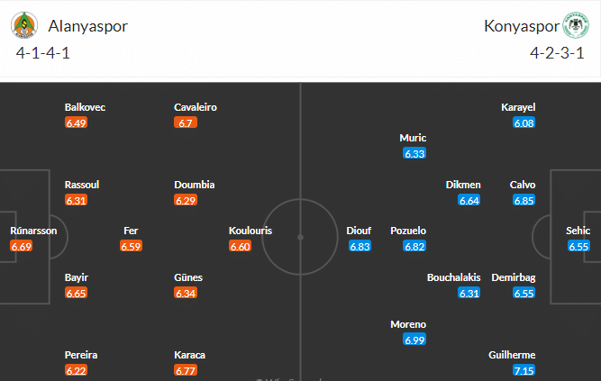Viewport: 601px width, 381px height.
Task: Click Fer's 6.59 rating badge
Action: coord(131,246)
